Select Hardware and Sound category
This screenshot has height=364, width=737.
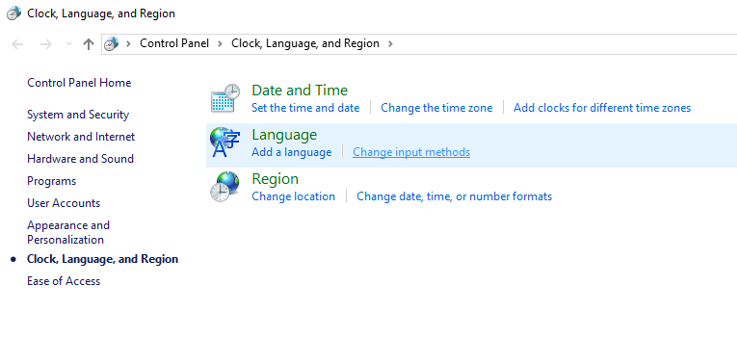click(80, 159)
